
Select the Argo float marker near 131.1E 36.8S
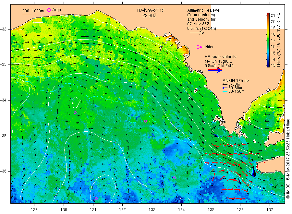96,198
